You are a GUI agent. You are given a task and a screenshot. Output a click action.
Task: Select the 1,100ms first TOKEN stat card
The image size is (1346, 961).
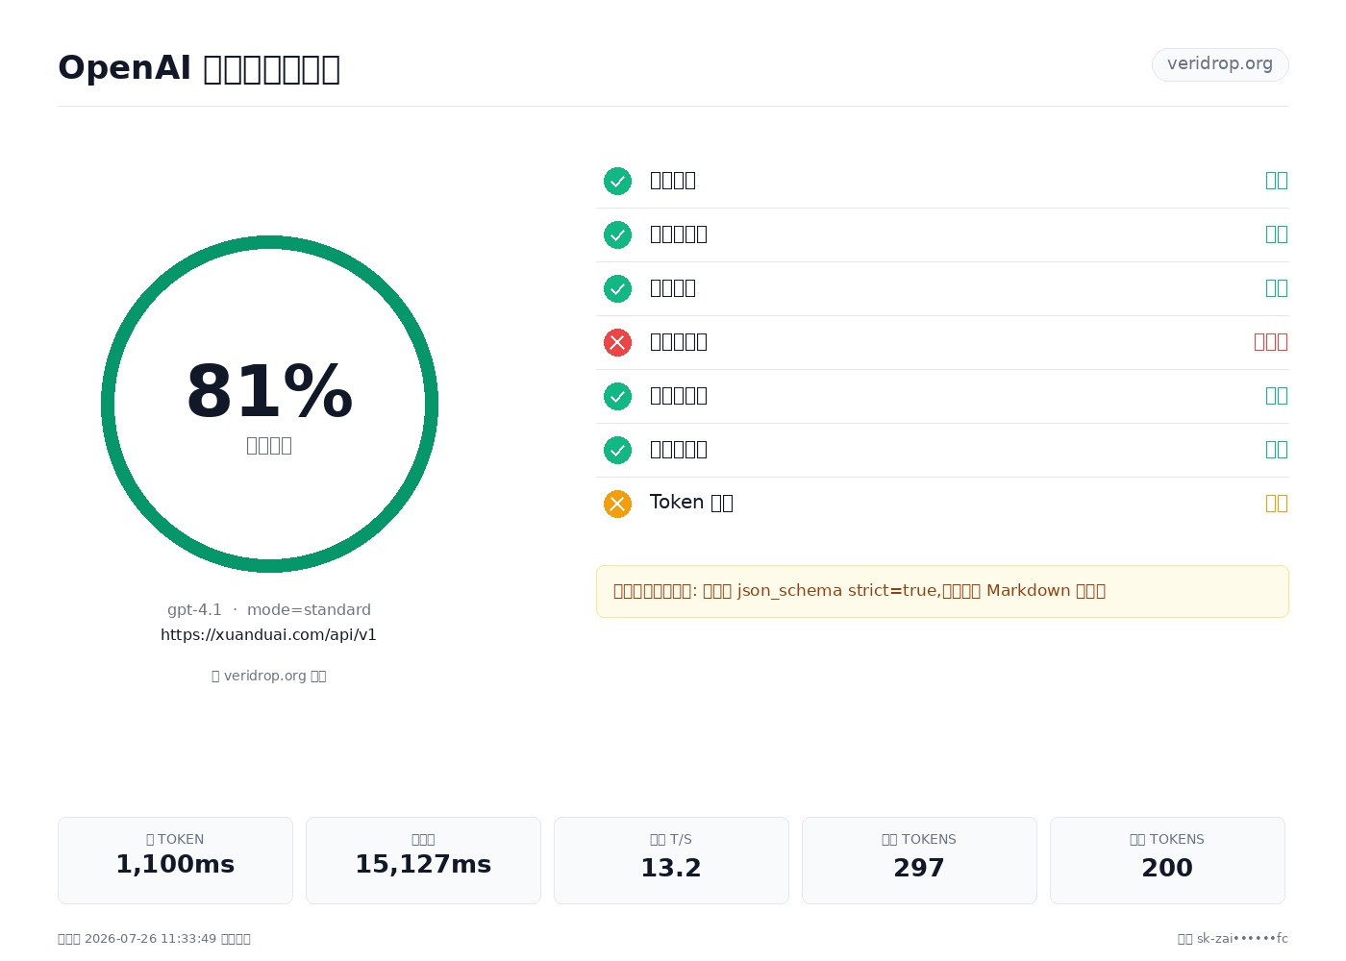[175, 860]
